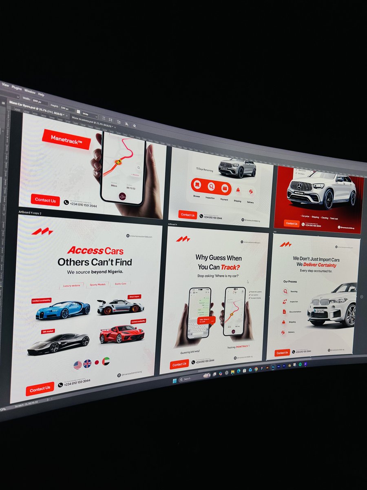
Task: Launch Google Chrome from the taskbar
Action: point(256,369)
